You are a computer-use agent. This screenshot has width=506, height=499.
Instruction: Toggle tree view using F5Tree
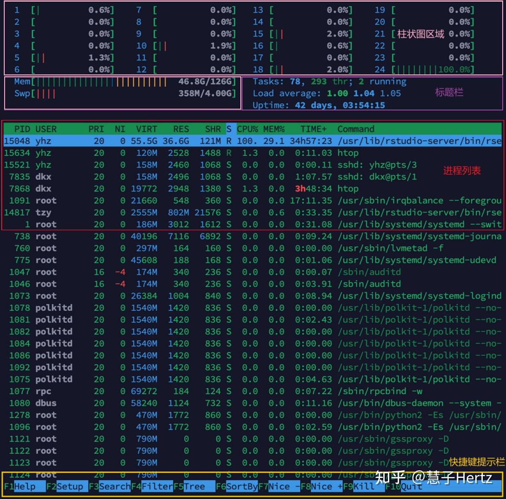pyautogui.click(x=191, y=486)
